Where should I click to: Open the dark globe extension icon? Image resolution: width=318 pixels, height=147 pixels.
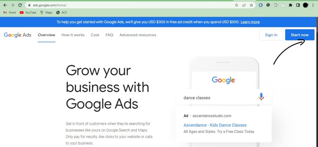coord(268,5)
